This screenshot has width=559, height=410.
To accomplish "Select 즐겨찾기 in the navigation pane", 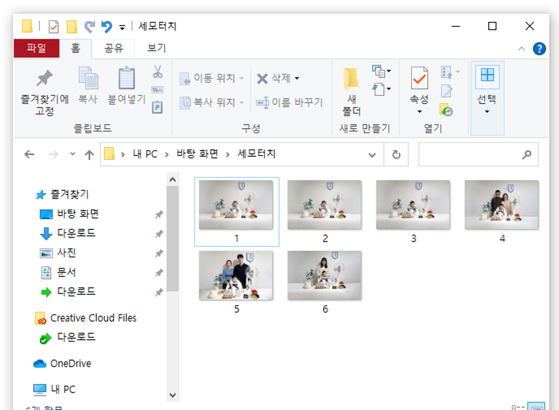I will click(x=70, y=194).
